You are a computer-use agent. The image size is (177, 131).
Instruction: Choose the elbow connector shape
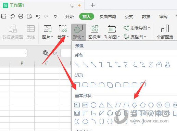coord(102,65)
